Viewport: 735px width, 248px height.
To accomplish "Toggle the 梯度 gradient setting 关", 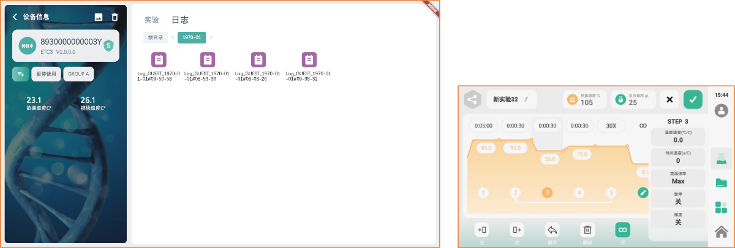I will point(677,219).
